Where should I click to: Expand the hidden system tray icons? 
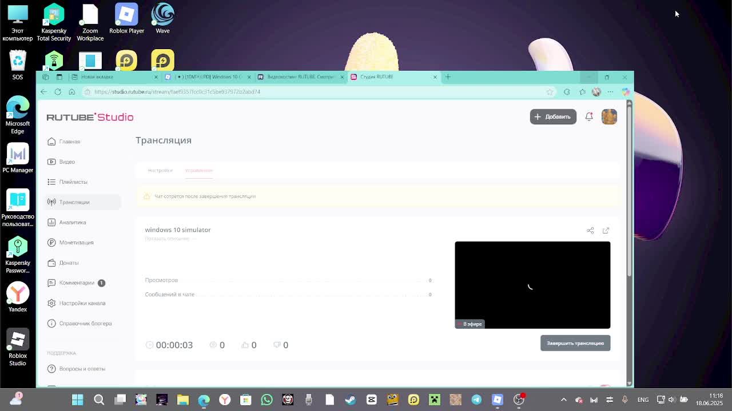click(x=563, y=400)
